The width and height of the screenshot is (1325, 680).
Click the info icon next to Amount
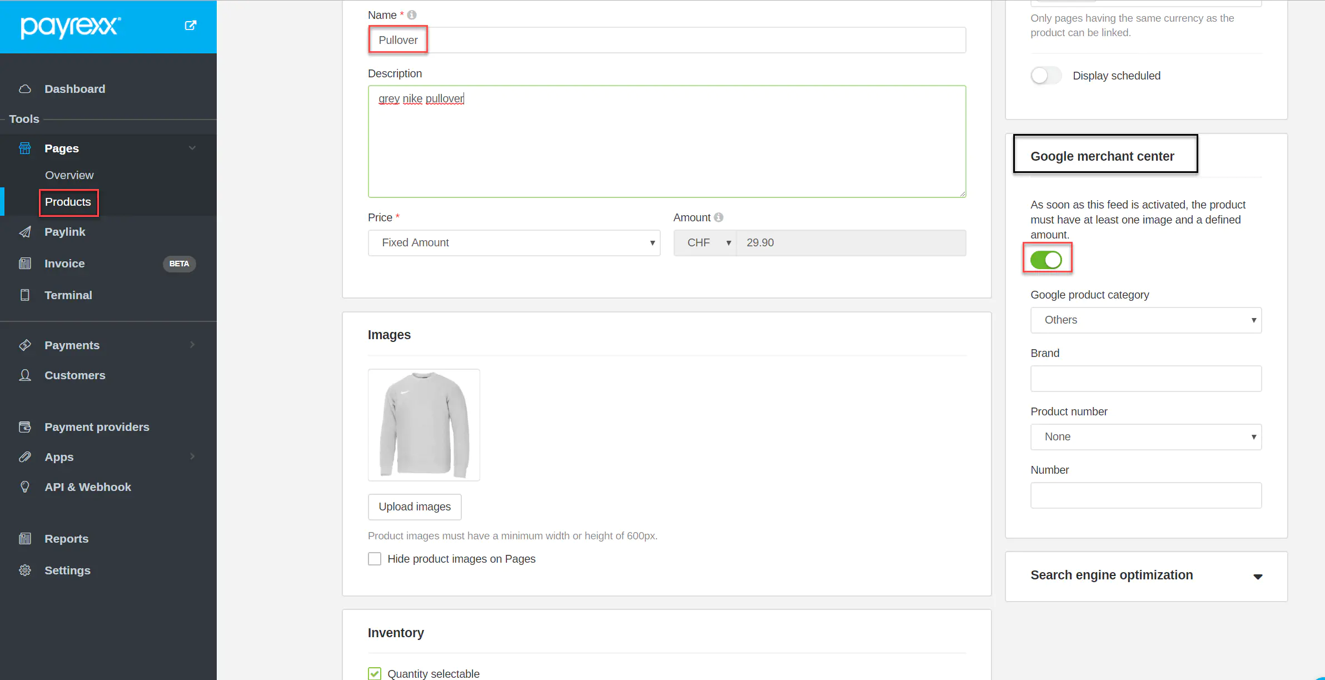(x=719, y=217)
